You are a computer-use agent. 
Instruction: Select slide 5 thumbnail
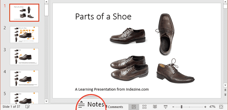tap(24, 98)
